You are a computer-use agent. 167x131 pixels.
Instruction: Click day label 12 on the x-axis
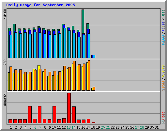click(x=64, y=127)
